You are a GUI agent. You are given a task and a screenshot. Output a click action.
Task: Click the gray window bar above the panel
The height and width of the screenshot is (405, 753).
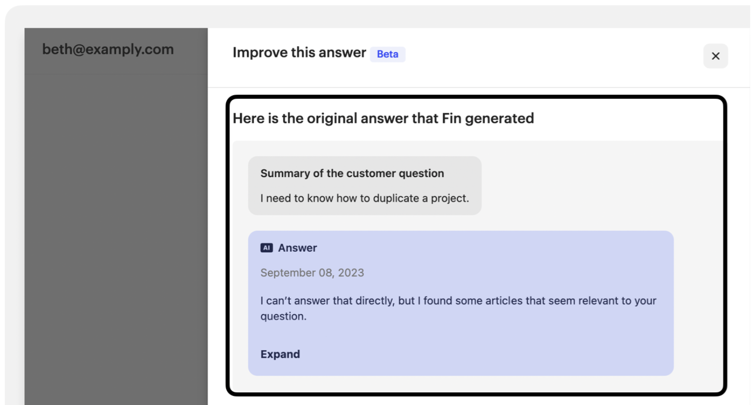click(x=377, y=16)
